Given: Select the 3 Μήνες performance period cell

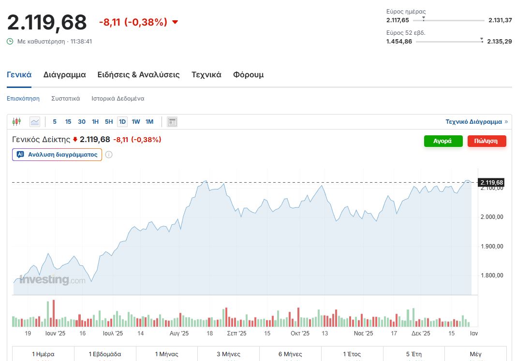Looking at the screenshot, I should tap(228, 354).
